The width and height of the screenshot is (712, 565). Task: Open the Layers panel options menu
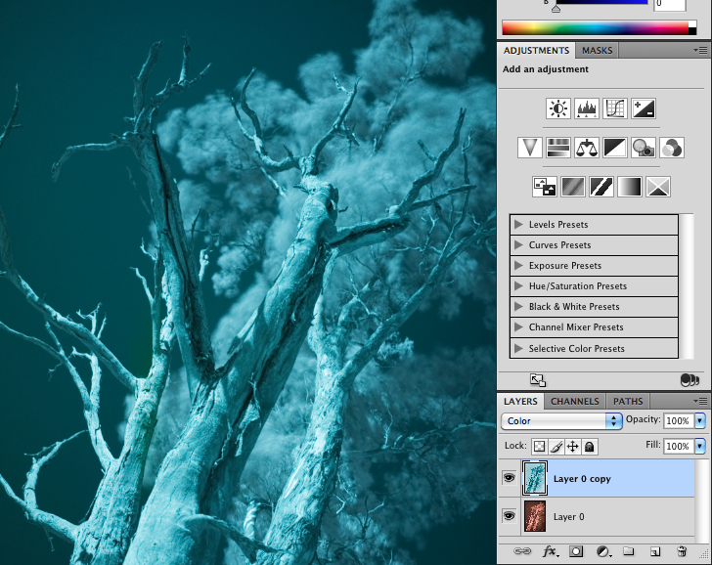[x=700, y=401]
